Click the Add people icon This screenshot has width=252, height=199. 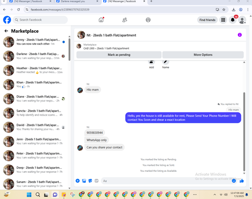pos(151,62)
